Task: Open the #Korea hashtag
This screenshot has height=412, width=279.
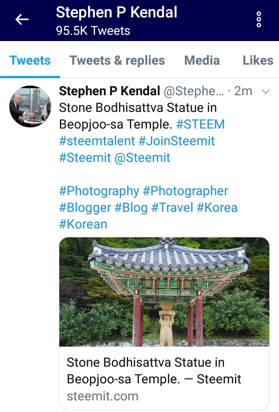Action: click(217, 208)
